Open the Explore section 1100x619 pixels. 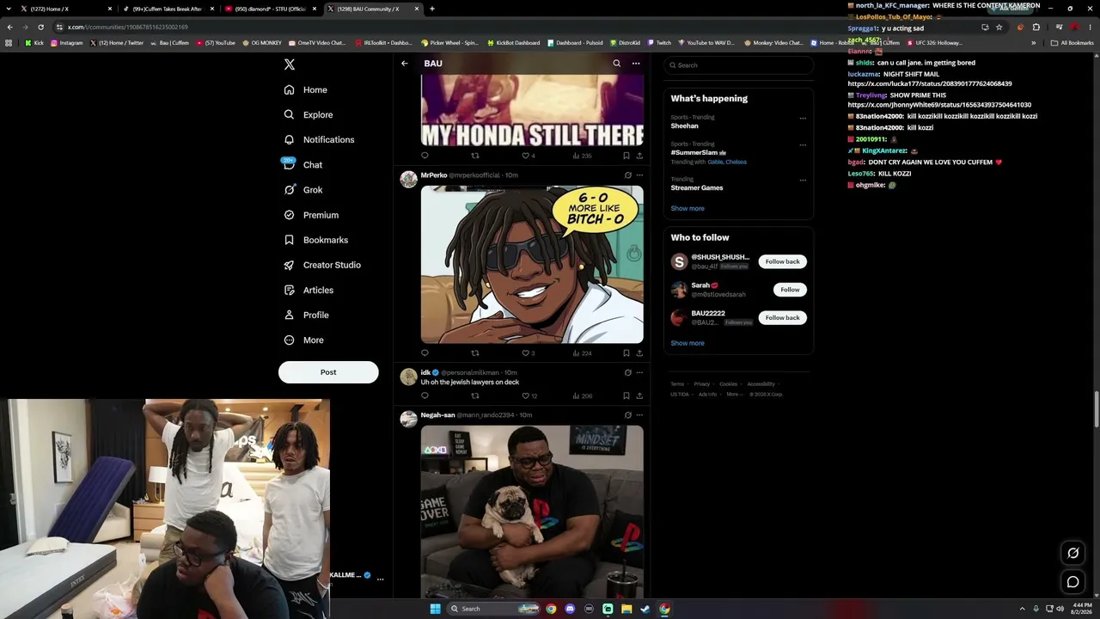pyautogui.click(x=309, y=114)
